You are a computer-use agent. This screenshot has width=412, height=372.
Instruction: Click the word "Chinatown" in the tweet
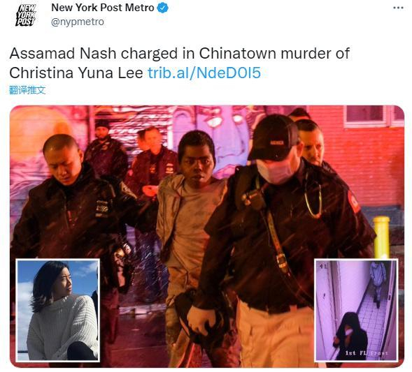[x=238, y=54]
